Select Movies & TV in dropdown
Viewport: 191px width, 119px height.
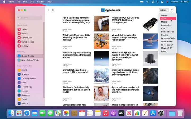[168, 48]
